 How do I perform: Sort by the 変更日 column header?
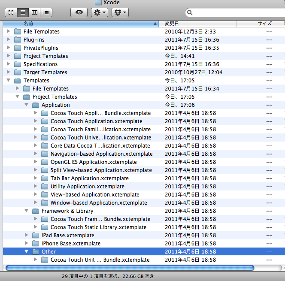[197, 24]
